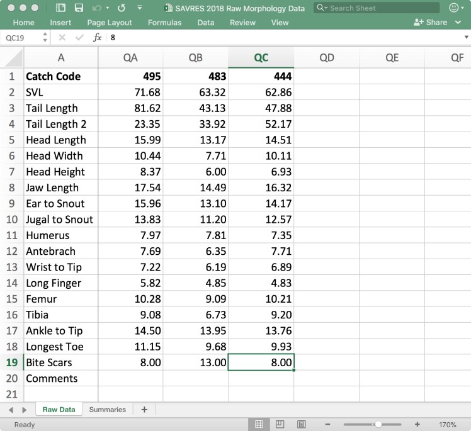The image size is (471, 431).
Task: Switch to the Raw Data sheet tab
Action: click(59, 410)
